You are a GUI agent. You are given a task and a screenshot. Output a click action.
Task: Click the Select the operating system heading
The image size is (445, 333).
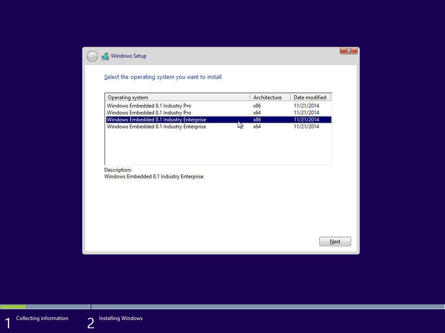[x=163, y=77]
